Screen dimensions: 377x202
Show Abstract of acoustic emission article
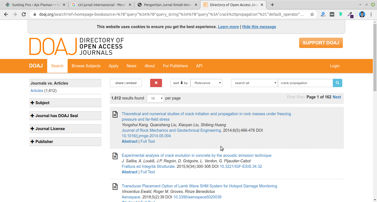pyautogui.click(x=129, y=172)
